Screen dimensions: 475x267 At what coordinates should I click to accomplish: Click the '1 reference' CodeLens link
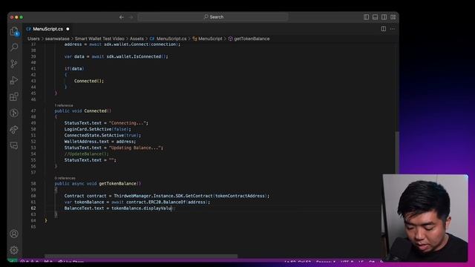pos(64,105)
